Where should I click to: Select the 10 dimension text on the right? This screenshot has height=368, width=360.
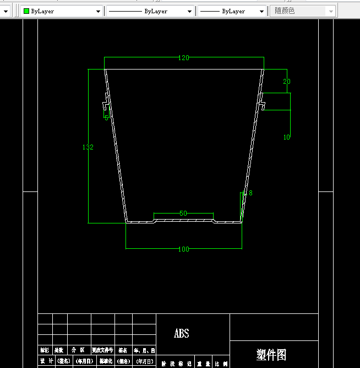(287, 137)
